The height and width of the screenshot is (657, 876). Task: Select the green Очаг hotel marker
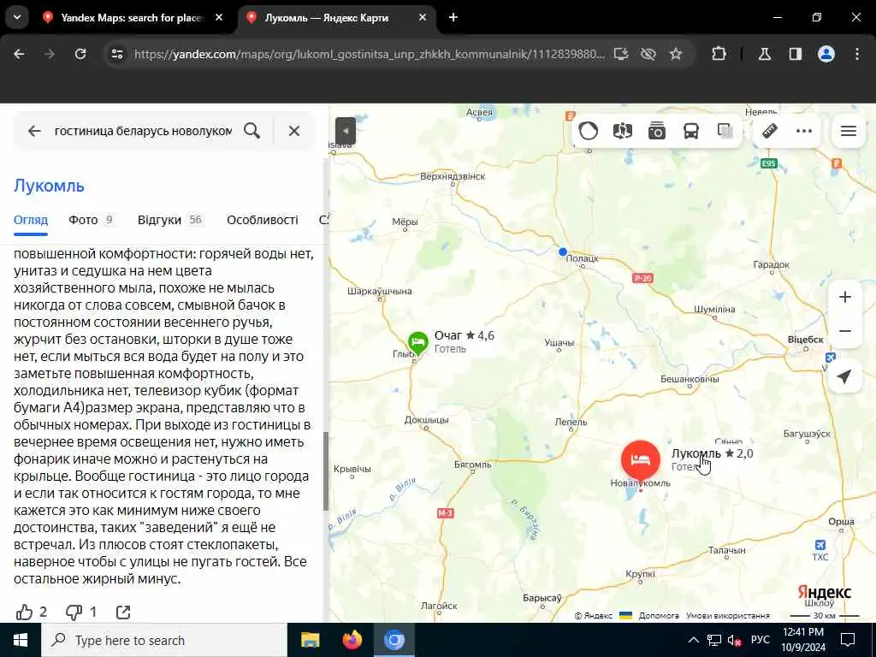pyautogui.click(x=417, y=342)
